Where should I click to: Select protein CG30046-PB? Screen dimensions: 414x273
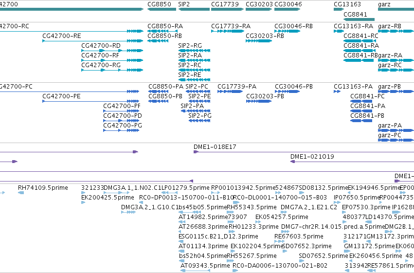point(287,91)
